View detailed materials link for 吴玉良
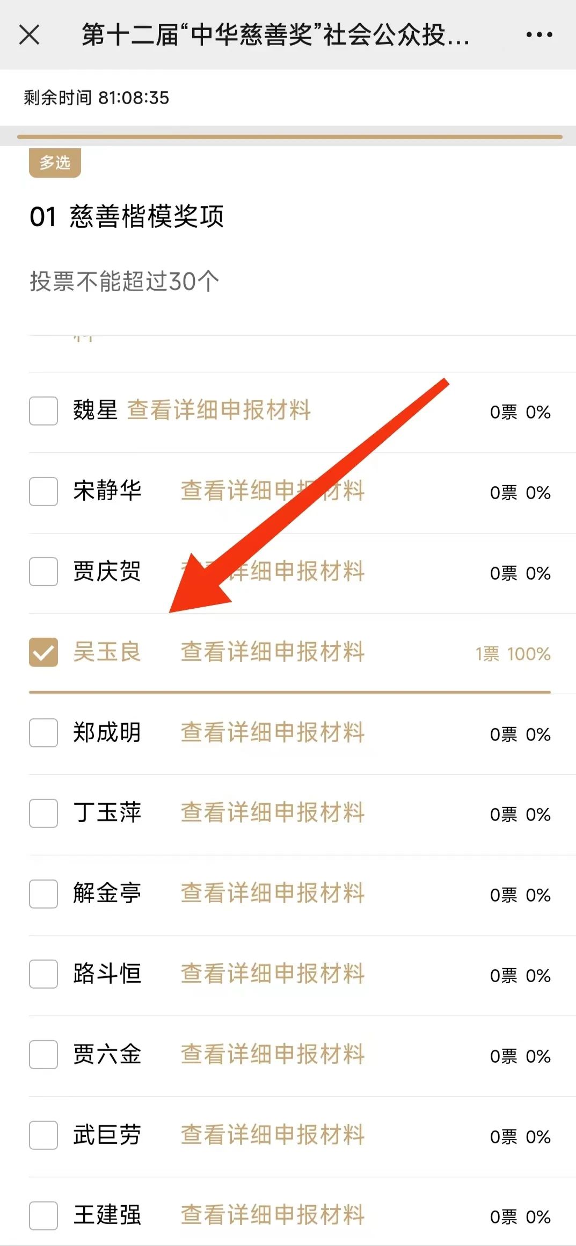 click(x=272, y=652)
